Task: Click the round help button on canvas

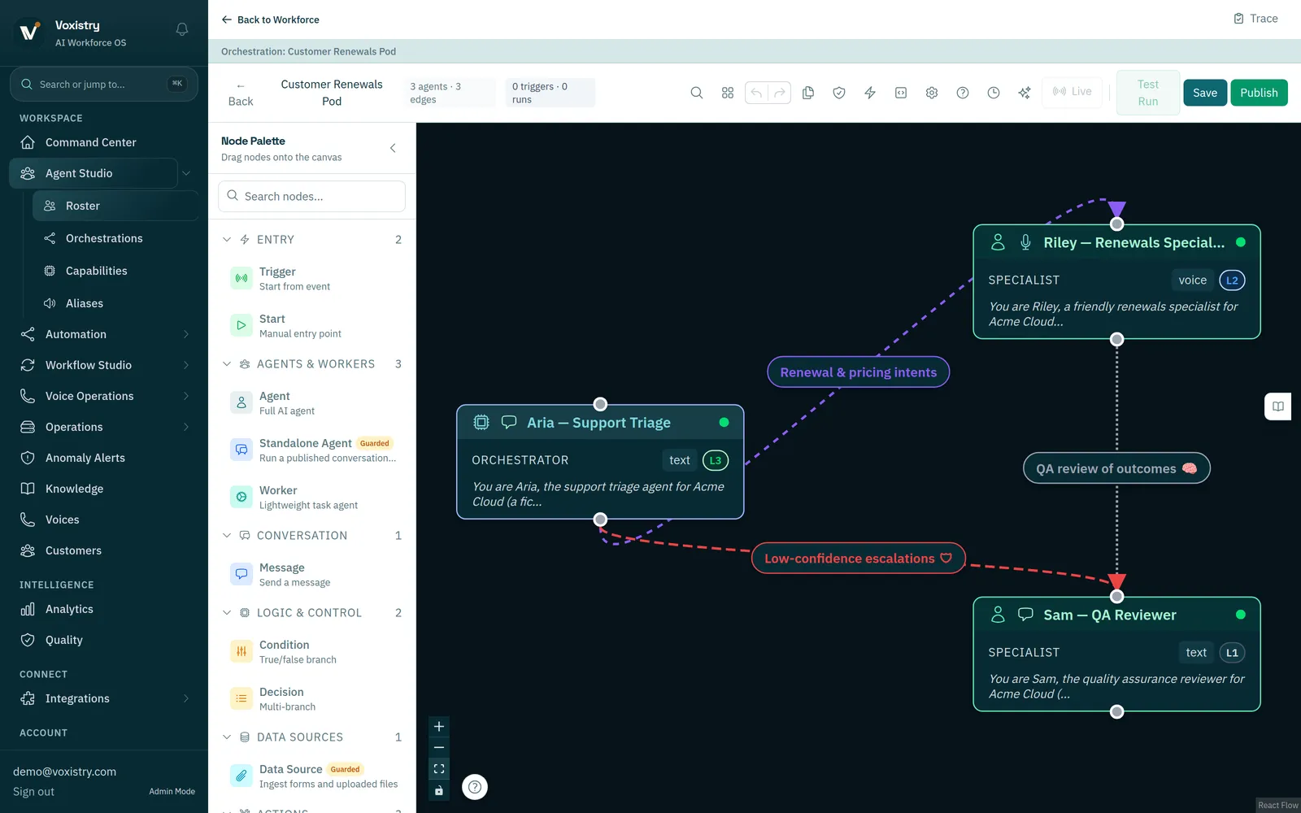Action: point(475,787)
